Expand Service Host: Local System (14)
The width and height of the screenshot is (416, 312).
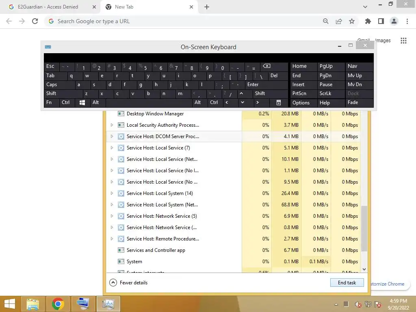[x=112, y=193]
